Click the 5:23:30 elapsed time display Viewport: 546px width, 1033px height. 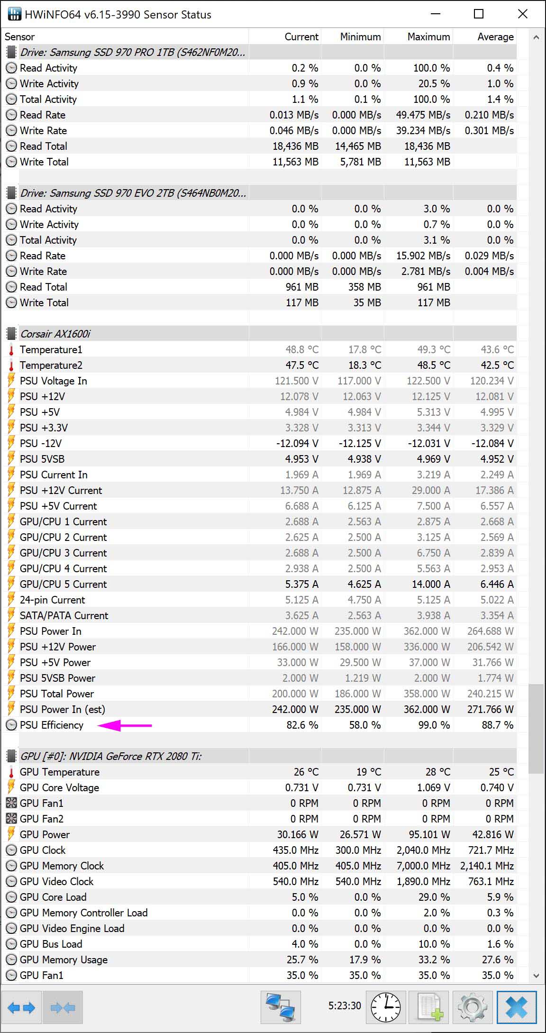[345, 1006]
